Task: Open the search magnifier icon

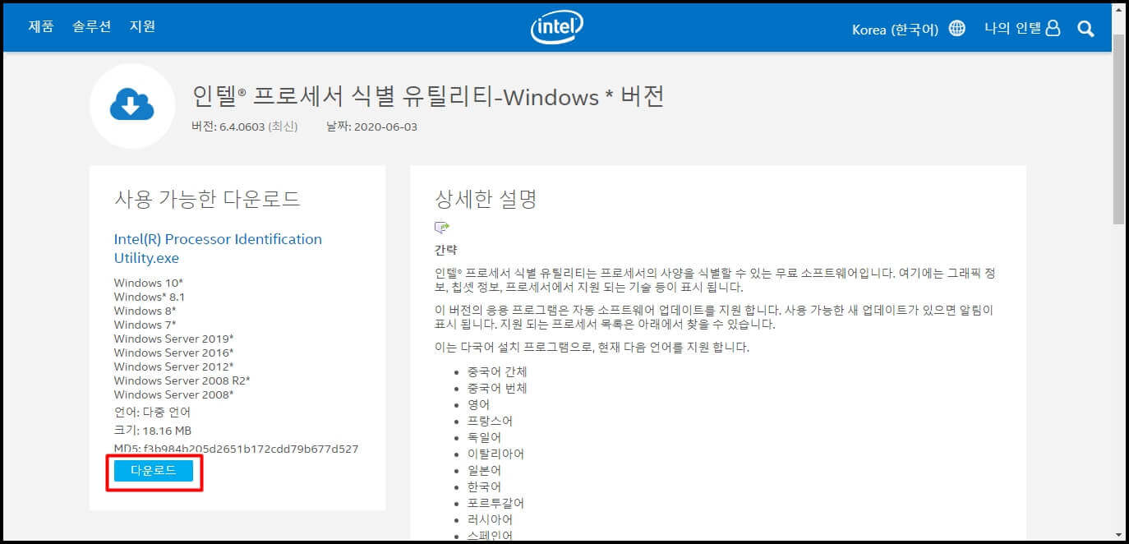Action: click(x=1085, y=29)
